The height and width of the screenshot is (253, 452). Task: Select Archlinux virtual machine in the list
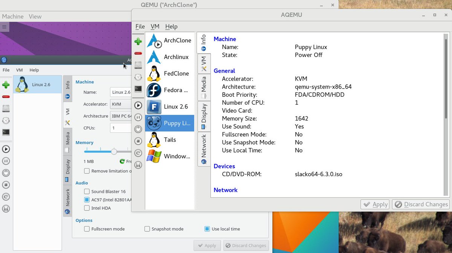pyautogui.click(x=169, y=57)
